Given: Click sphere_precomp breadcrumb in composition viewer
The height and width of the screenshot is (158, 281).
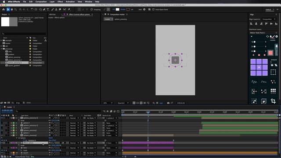Looking at the screenshot, I should (121, 19).
